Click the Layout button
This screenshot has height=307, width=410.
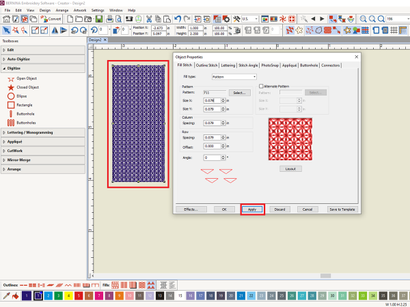290,168
